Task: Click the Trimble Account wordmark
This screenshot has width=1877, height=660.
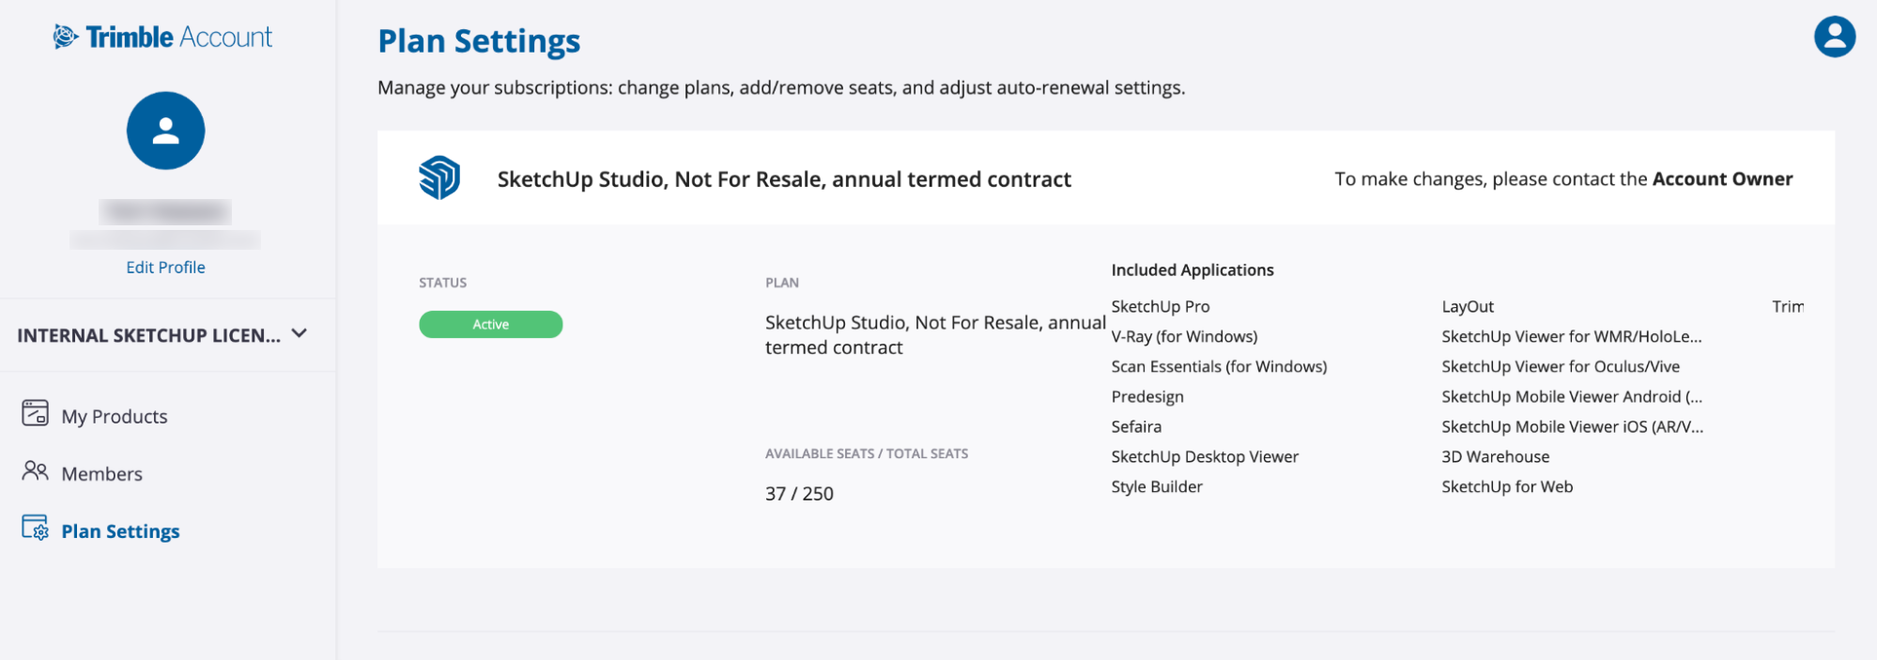Action: 178,37
